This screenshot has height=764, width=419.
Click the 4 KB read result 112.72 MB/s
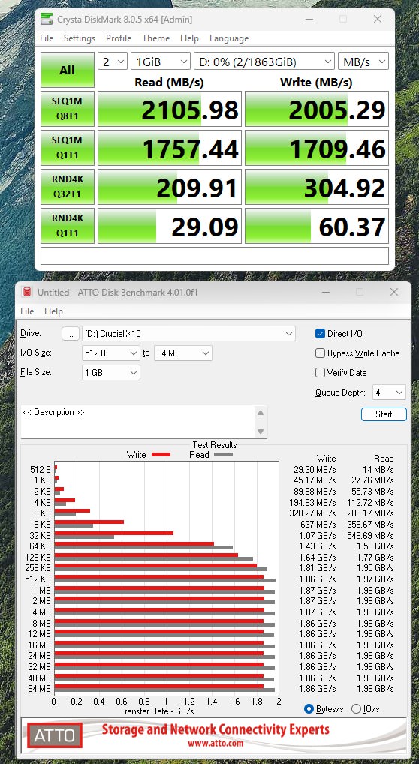click(372, 502)
